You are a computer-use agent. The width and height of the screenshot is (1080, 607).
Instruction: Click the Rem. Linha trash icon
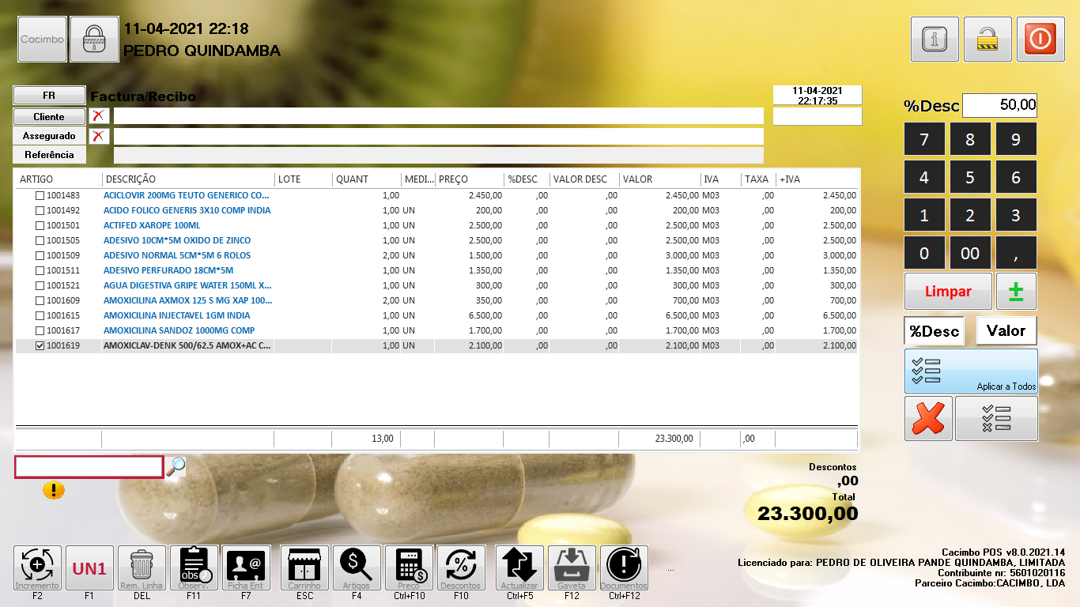point(142,567)
